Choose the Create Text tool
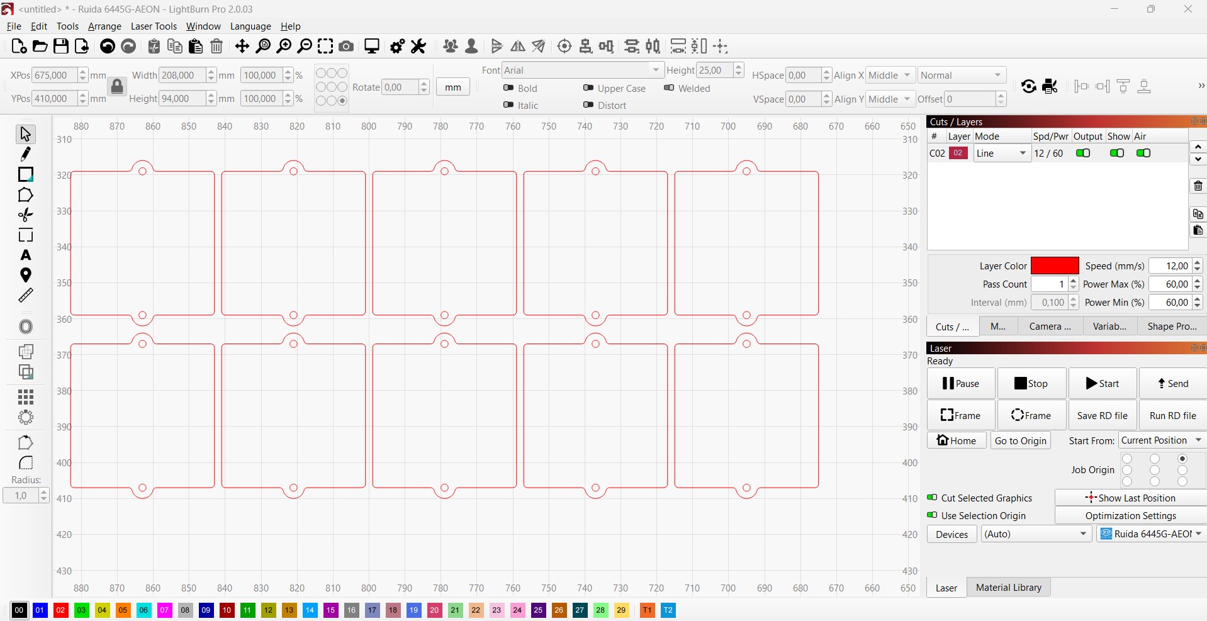The image size is (1207, 621). (x=26, y=255)
